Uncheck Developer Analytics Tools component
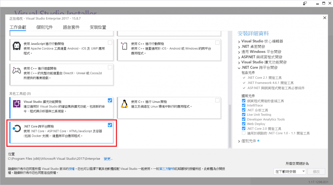 244,119
